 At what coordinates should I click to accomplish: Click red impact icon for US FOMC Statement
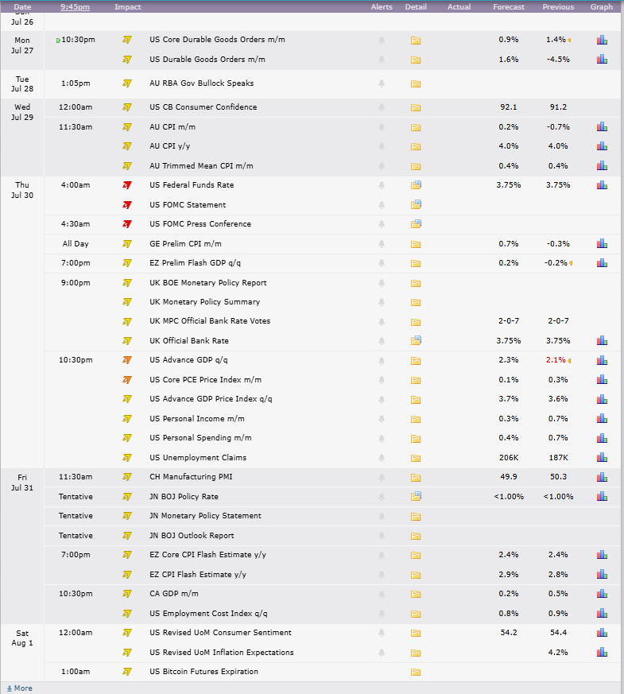pyautogui.click(x=127, y=205)
